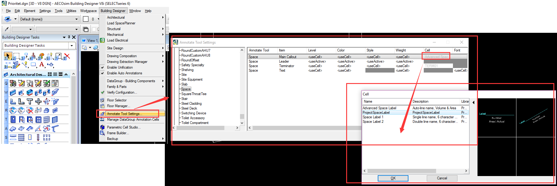Image resolution: width=557 pixels, height=186 pixels.
Task: Click the tree list vertical scrollbar thumb
Action: click(x=242, y=116)
